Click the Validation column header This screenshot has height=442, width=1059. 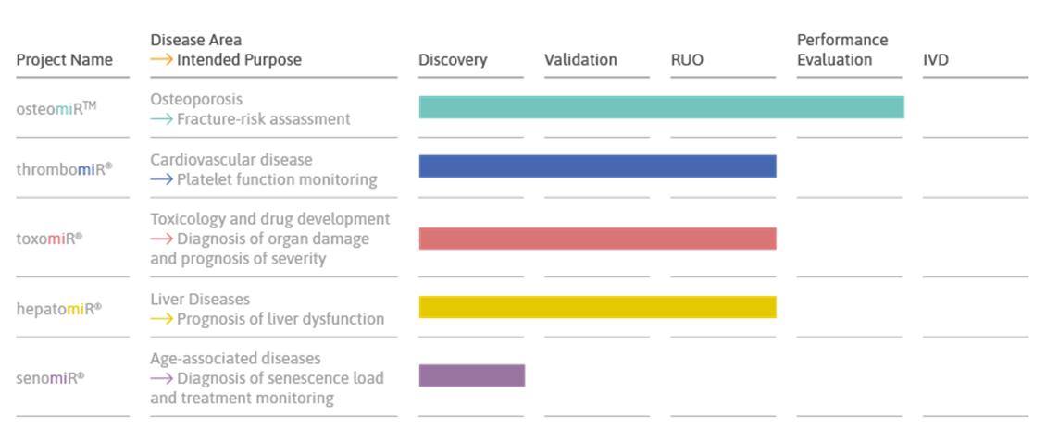point(580,60)
